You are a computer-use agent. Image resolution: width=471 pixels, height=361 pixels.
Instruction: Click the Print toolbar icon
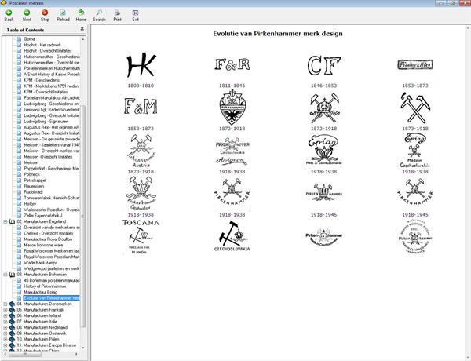coord(117,15)
